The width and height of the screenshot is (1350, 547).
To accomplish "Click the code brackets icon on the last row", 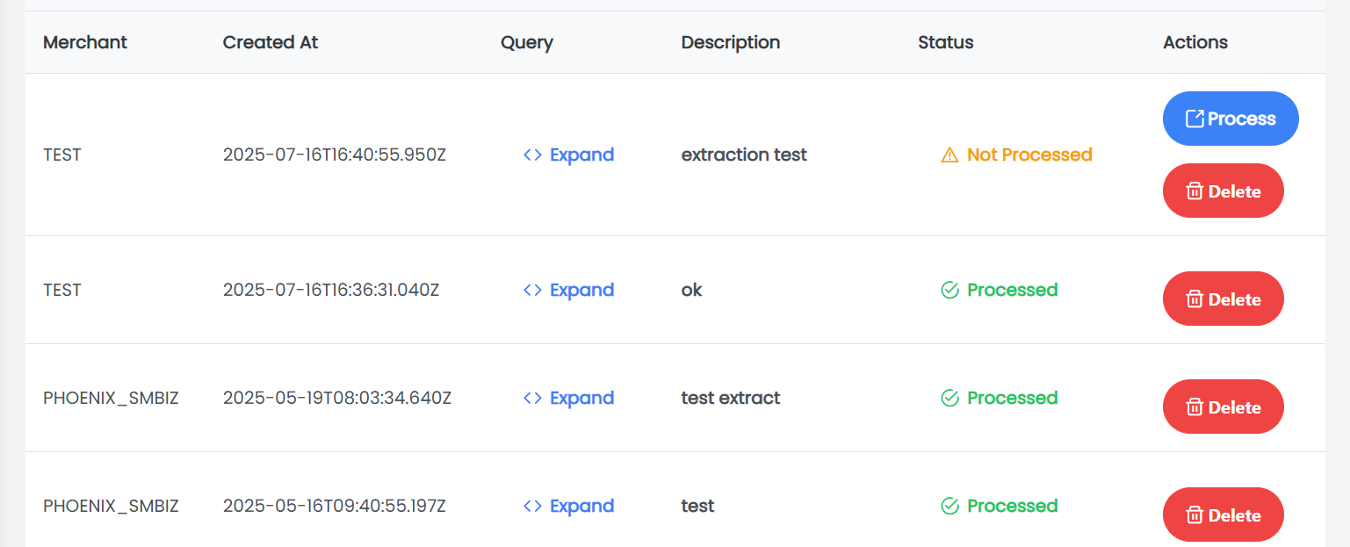I will [x=531, y=506].
